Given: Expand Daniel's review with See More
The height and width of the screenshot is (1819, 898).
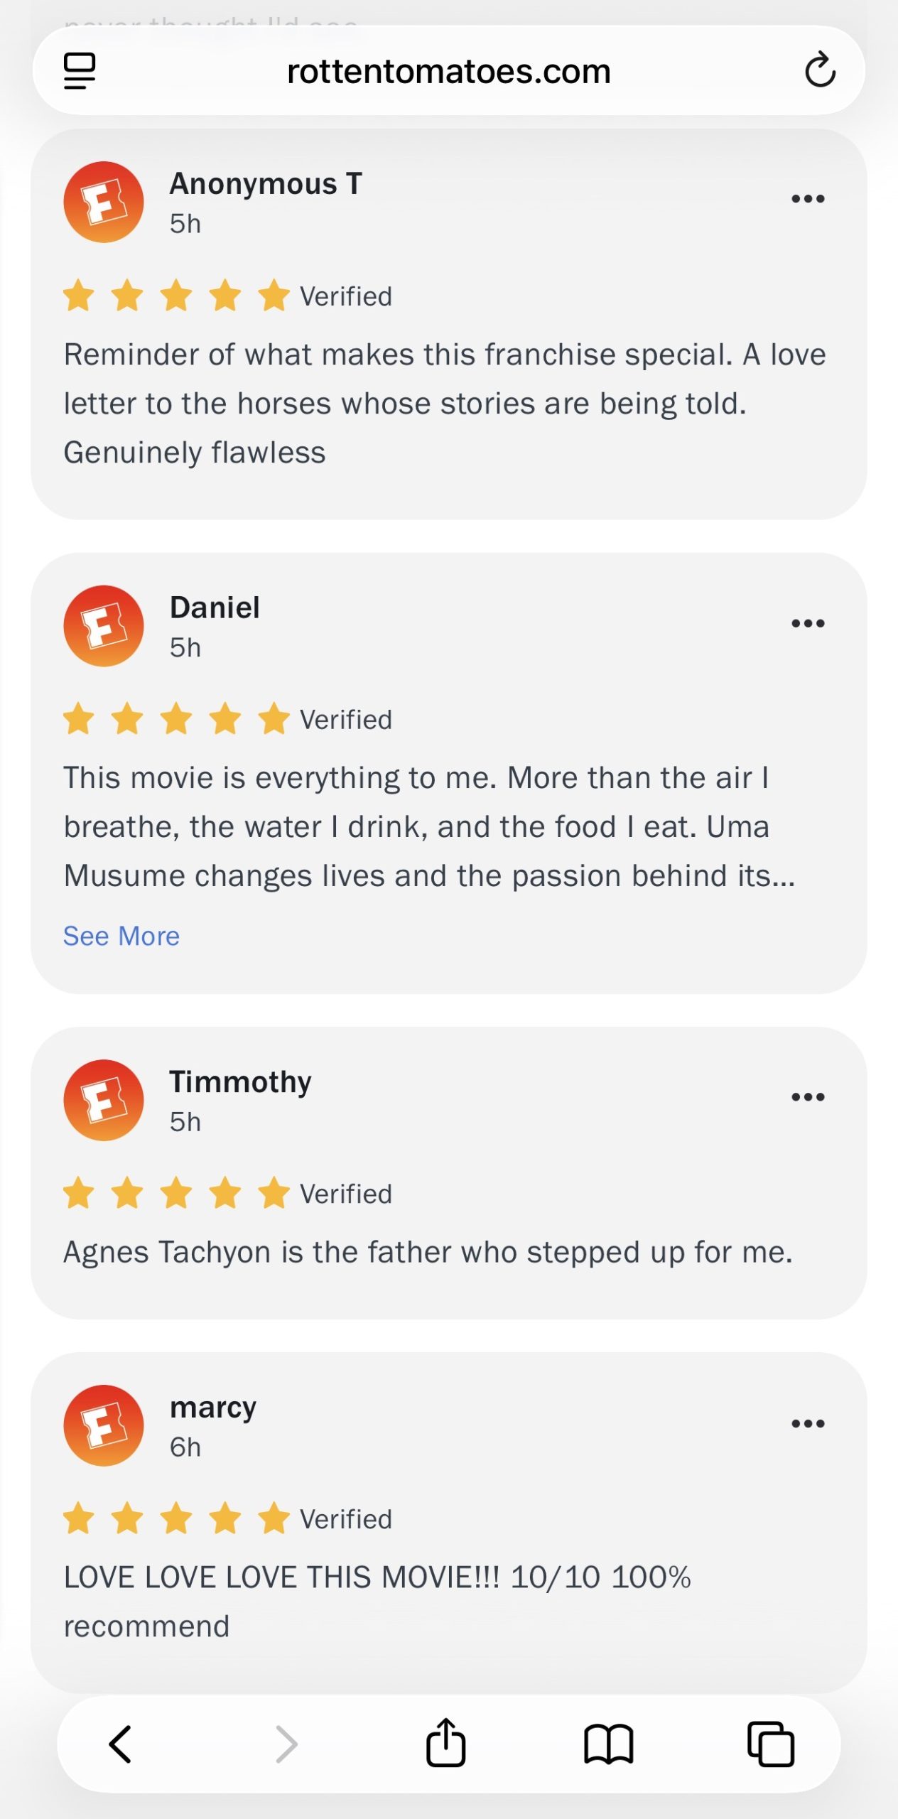Looking at the screenshot, I should click(121, 936).
